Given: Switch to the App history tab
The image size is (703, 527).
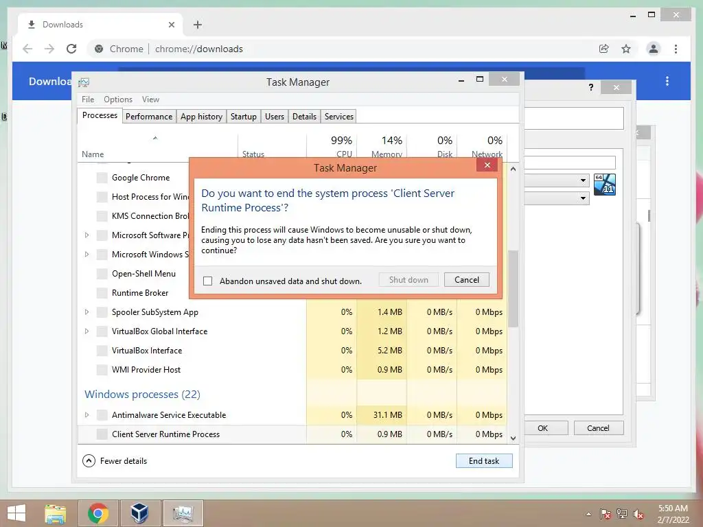Looking at the screenshot, I should tap(201, 117).
